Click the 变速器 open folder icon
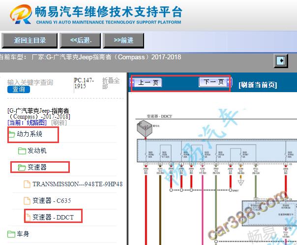 tap(22, 168)
